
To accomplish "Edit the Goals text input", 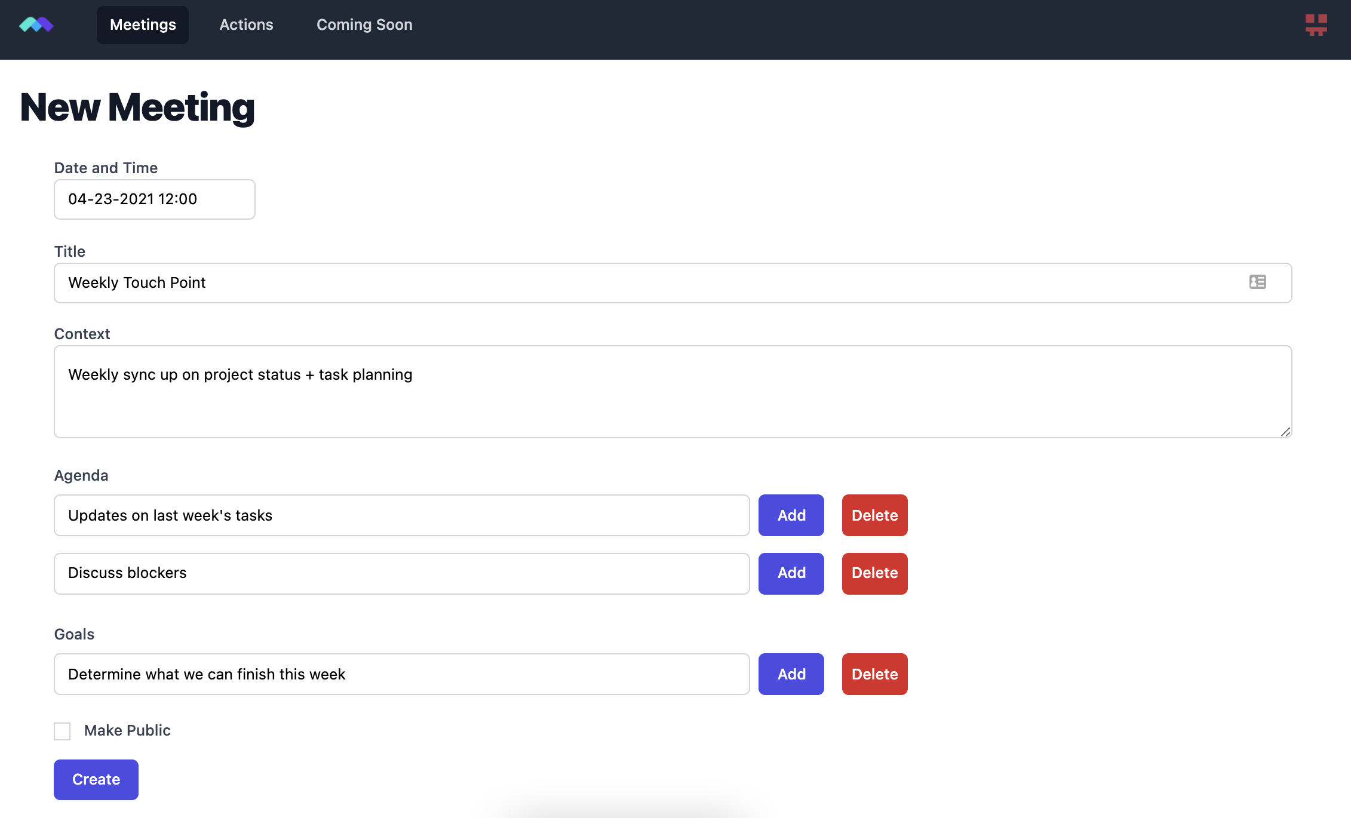I will pos(401,674).
